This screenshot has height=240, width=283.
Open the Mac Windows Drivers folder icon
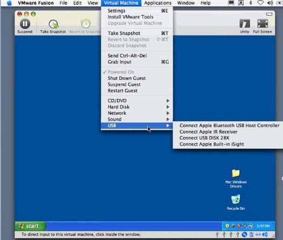pos(236,173)
